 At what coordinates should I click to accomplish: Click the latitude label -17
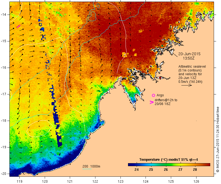[3, 94]
